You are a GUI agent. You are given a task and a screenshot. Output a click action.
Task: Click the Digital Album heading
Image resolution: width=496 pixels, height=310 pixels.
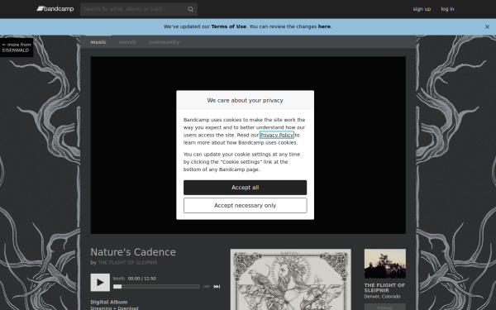109,302
